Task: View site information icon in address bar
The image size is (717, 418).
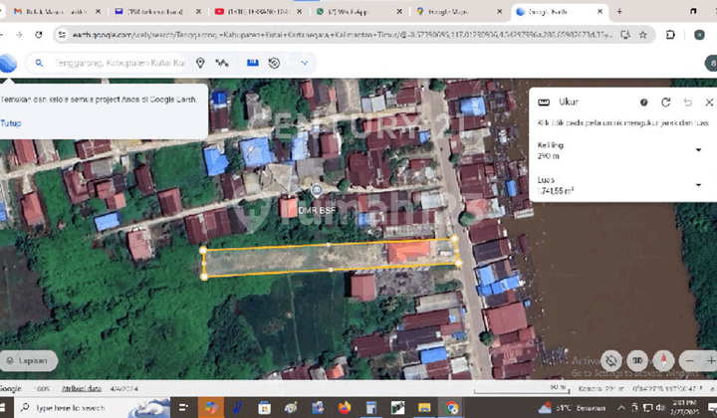Action: click(x=62, y=35)
